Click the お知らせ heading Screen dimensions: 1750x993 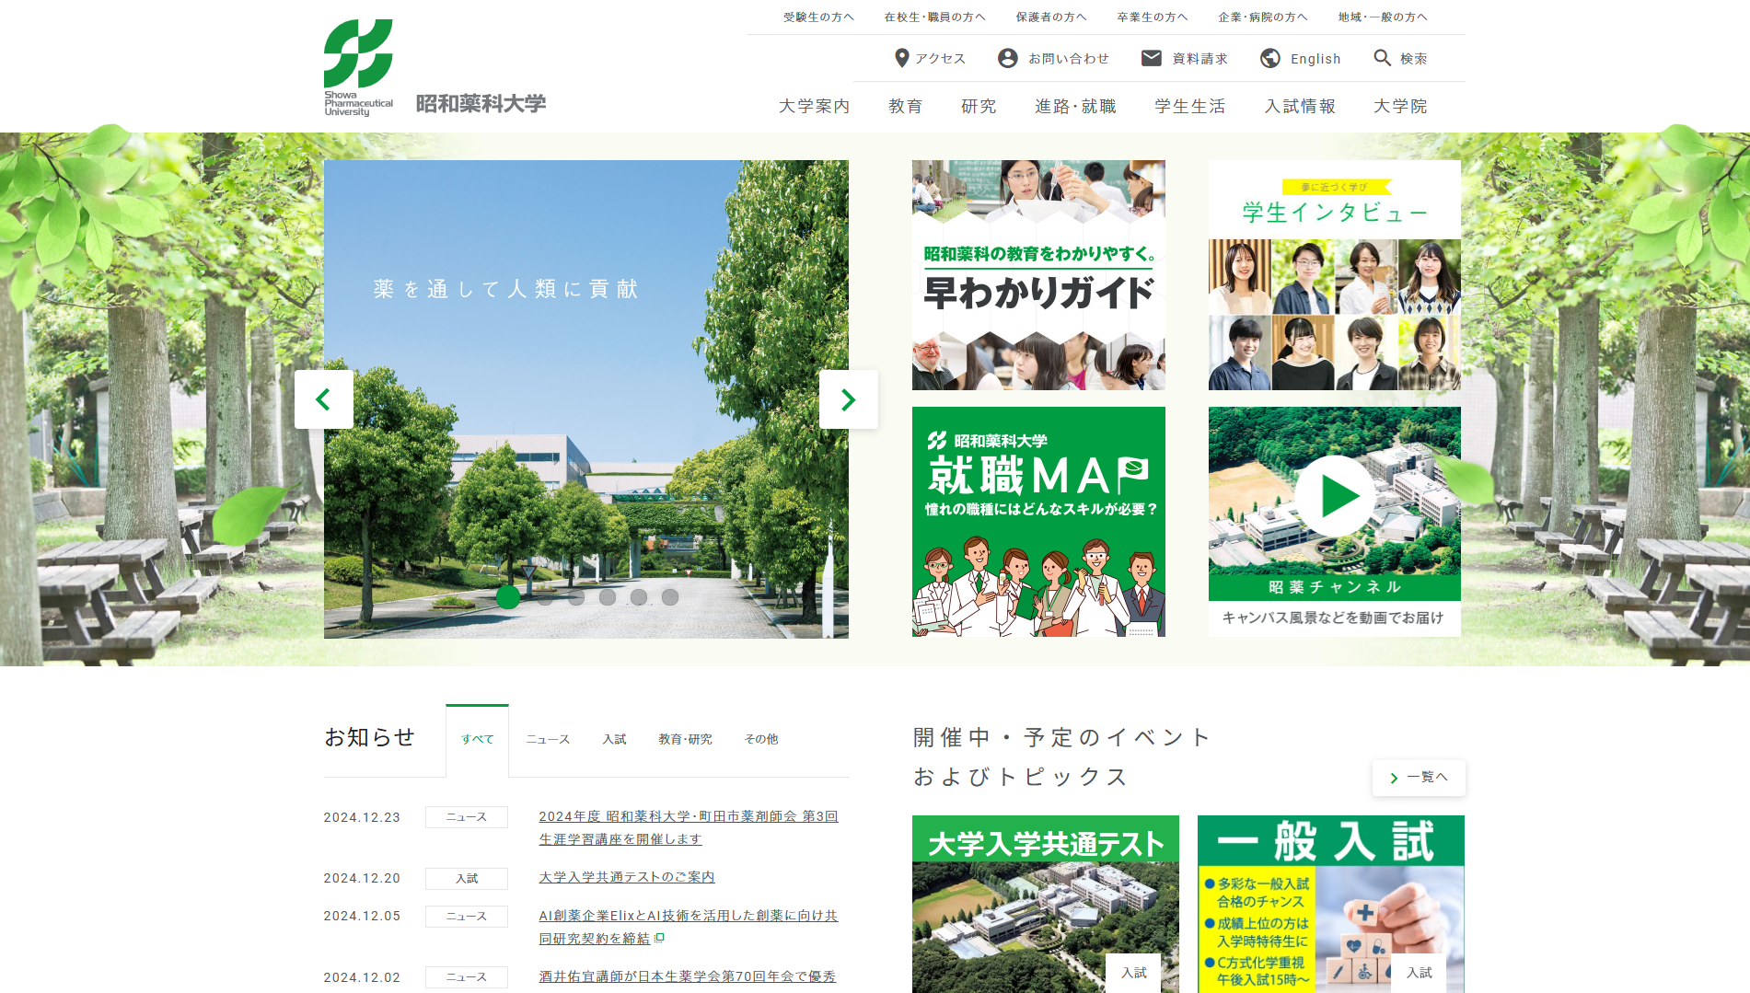[370, 737]
